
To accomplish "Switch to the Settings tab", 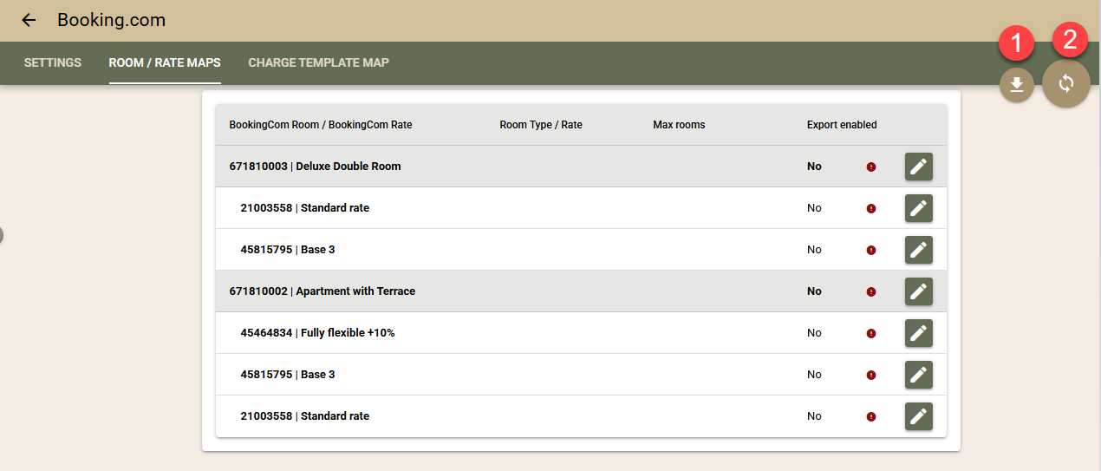I will (x=53, y=62).
